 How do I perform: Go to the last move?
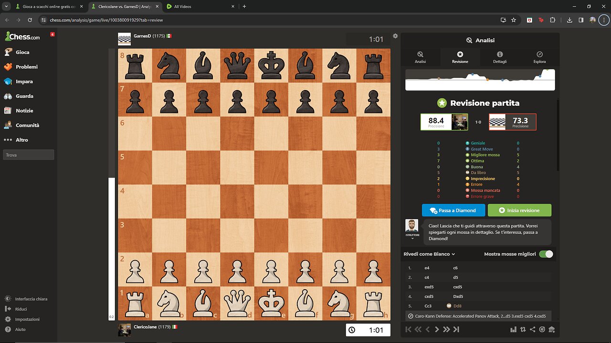[x=456, y=329]
